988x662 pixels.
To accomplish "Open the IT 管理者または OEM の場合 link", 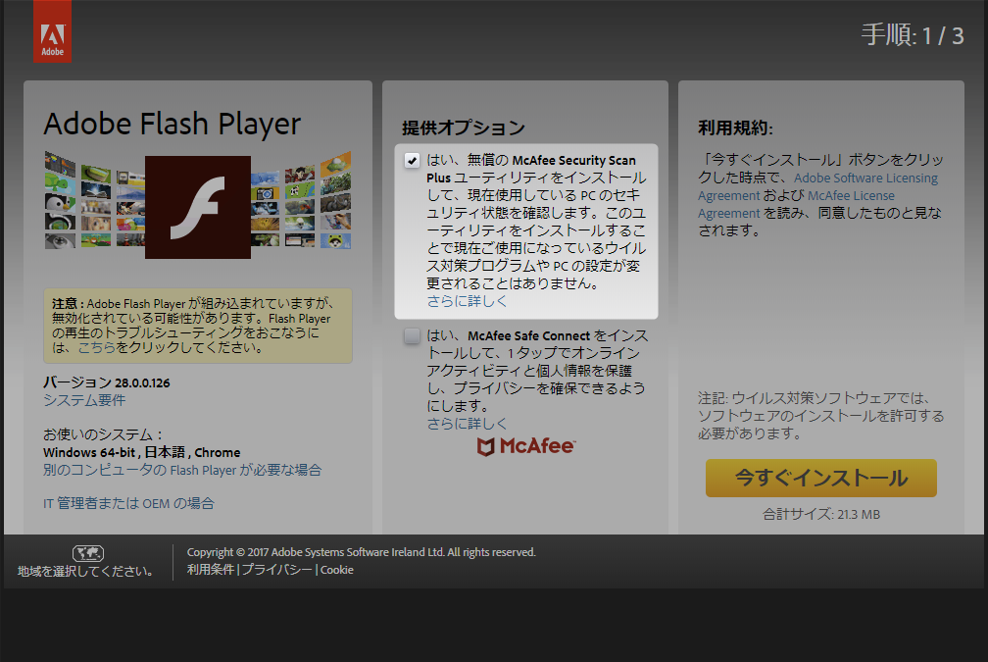I will (x=128, y=503).
